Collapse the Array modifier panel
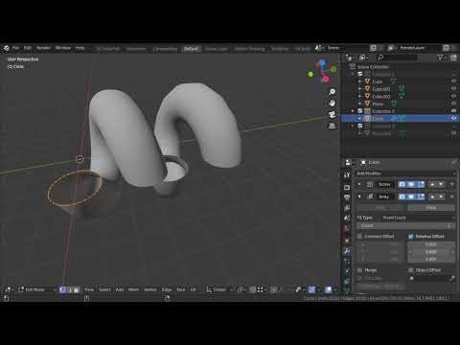Screen dimensions: 460x345 (x=359, y=196)
